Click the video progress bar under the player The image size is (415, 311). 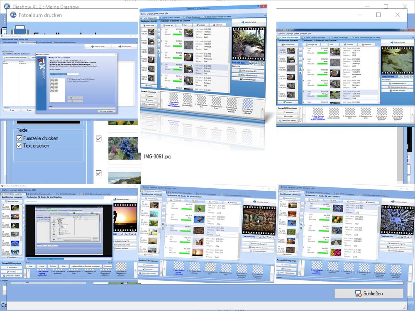click(x=68, y=259)
